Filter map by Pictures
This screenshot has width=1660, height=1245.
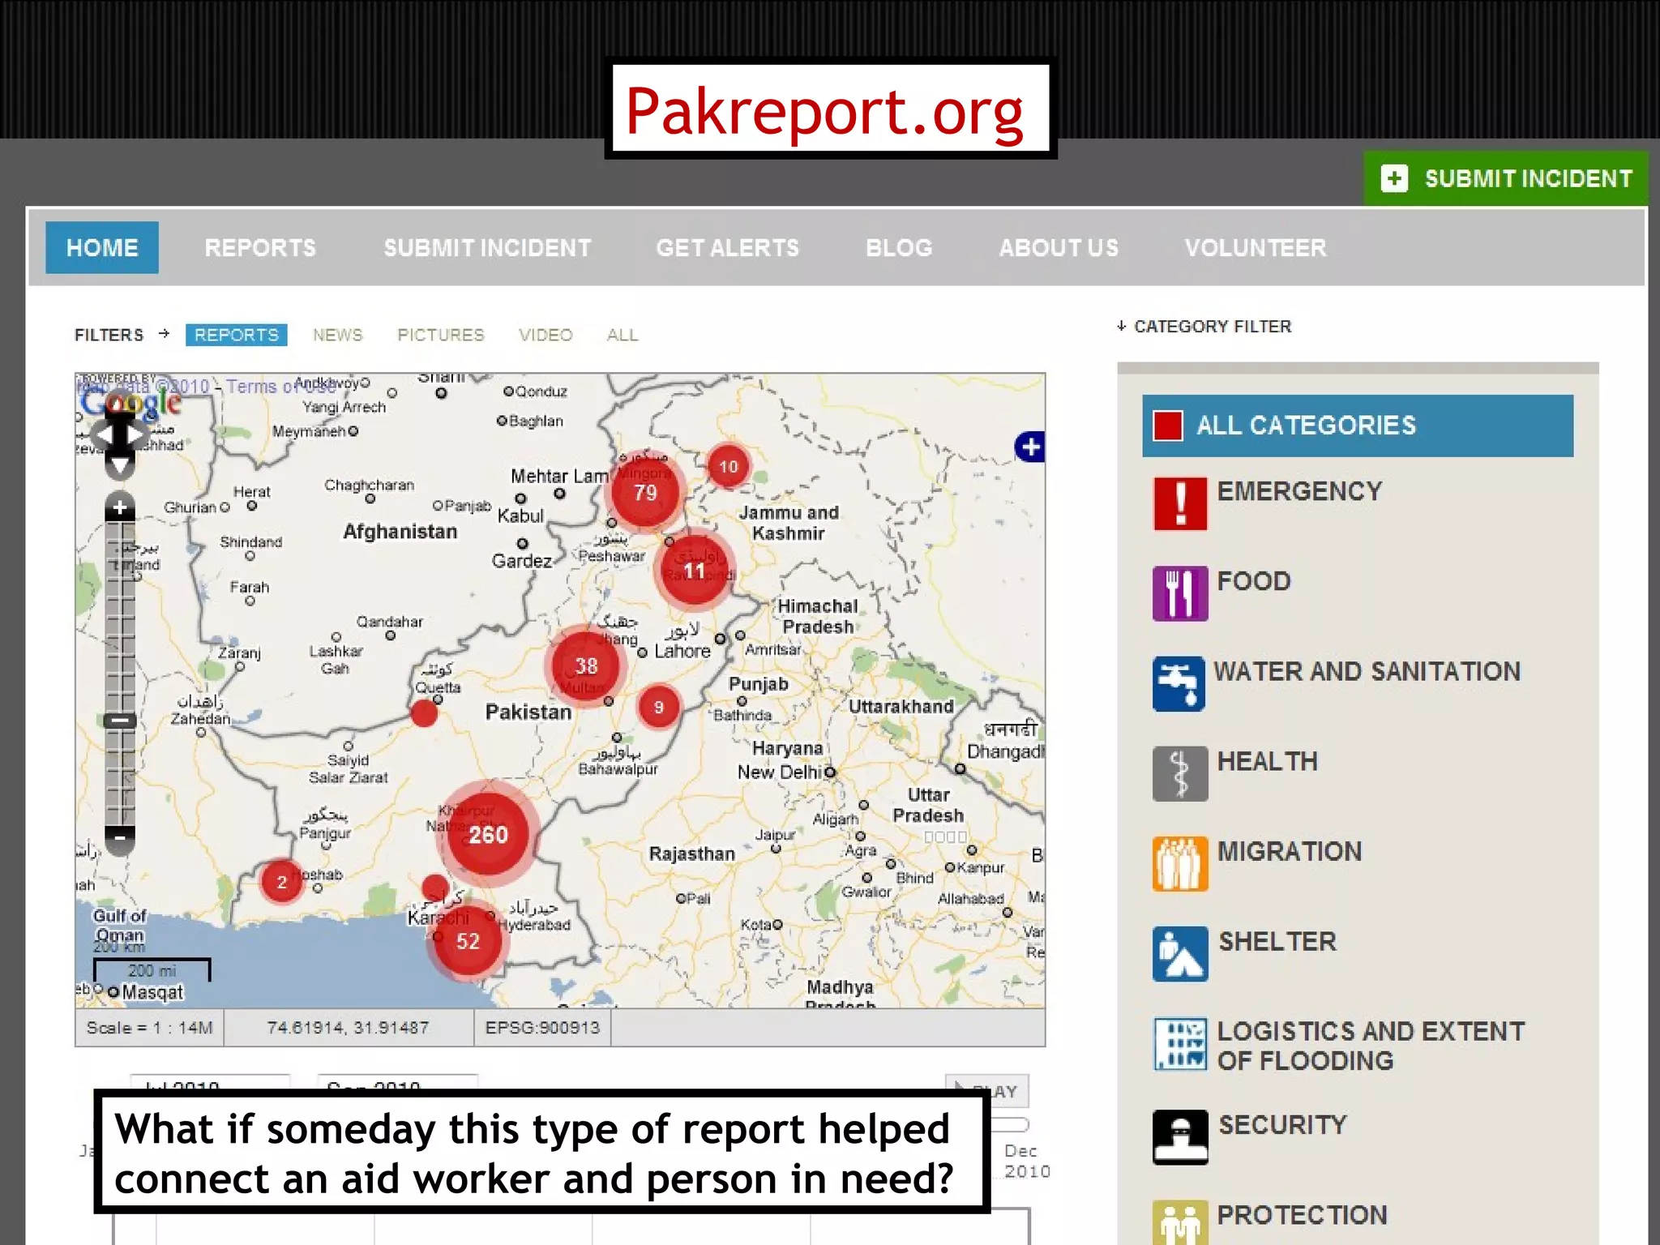point(440,335)
